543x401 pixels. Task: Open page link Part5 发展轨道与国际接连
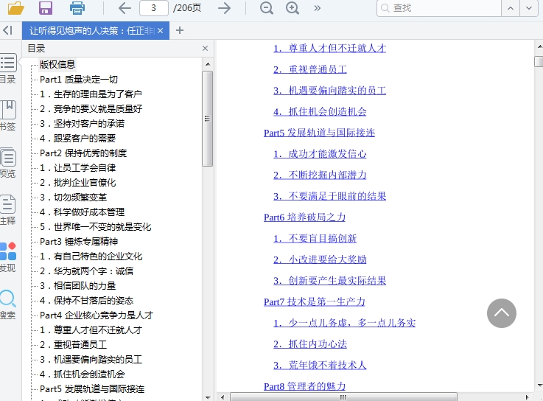point(319,133)
